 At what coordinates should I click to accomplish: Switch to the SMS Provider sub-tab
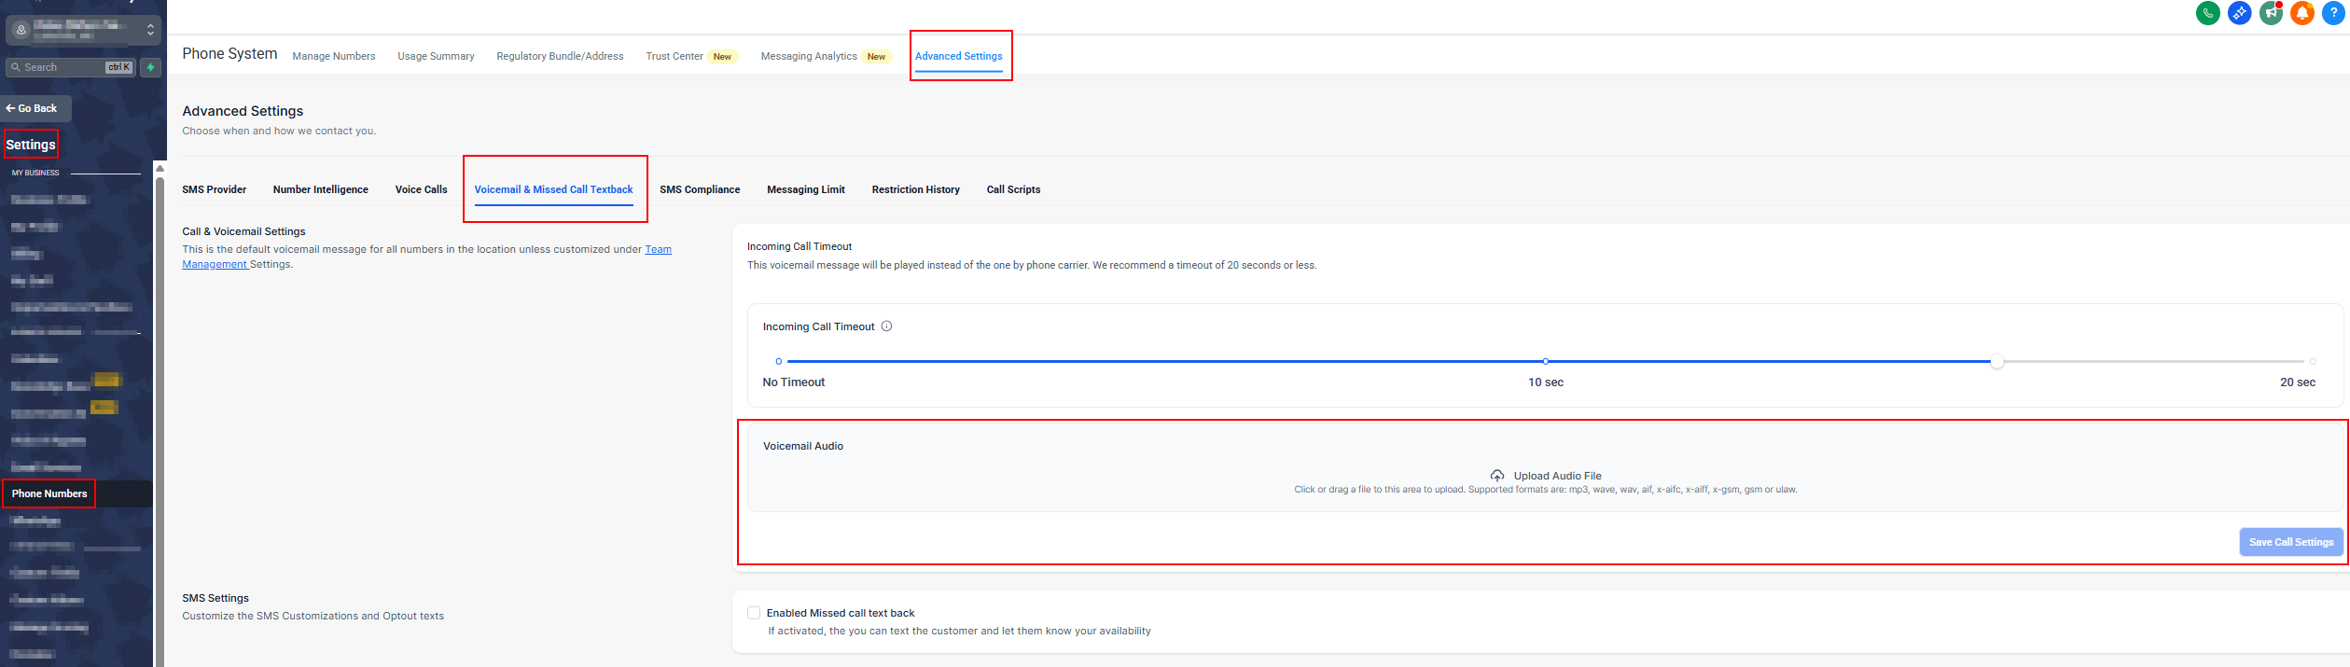tap(215, 189)
